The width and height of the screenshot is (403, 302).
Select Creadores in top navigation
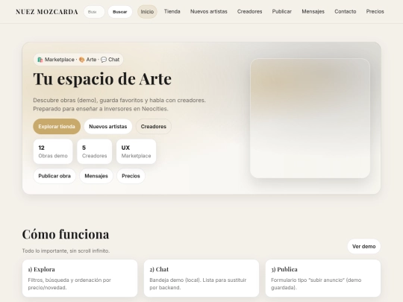point(249,11)
